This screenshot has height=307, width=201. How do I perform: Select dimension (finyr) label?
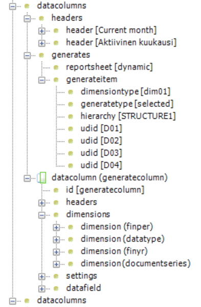(x=114, y=251)
